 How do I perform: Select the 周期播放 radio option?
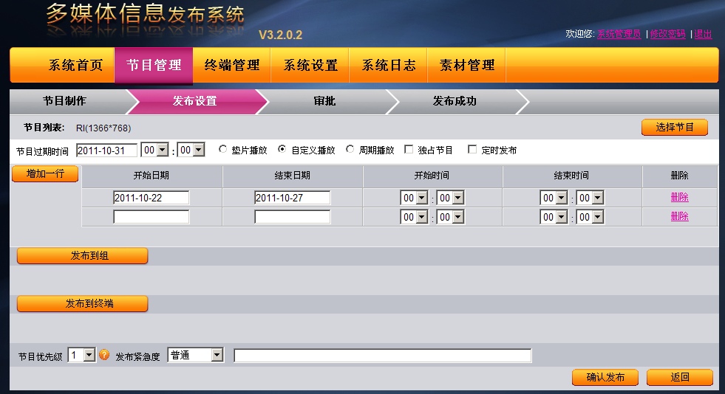[x=350, y=150]
